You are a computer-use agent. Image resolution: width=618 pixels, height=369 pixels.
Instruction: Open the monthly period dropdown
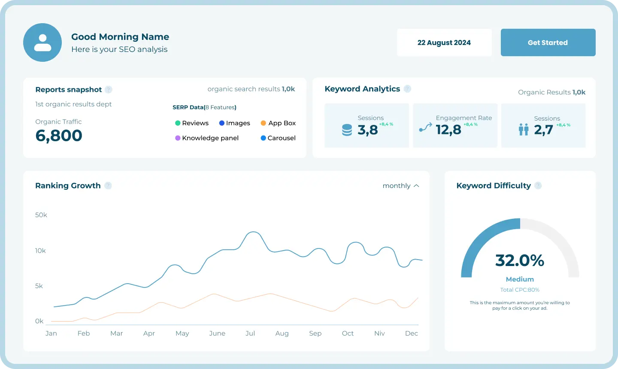click(401, 186)
